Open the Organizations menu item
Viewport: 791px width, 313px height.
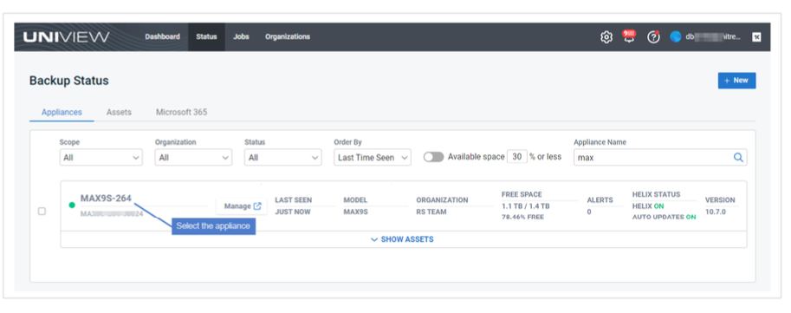point(288,37)
